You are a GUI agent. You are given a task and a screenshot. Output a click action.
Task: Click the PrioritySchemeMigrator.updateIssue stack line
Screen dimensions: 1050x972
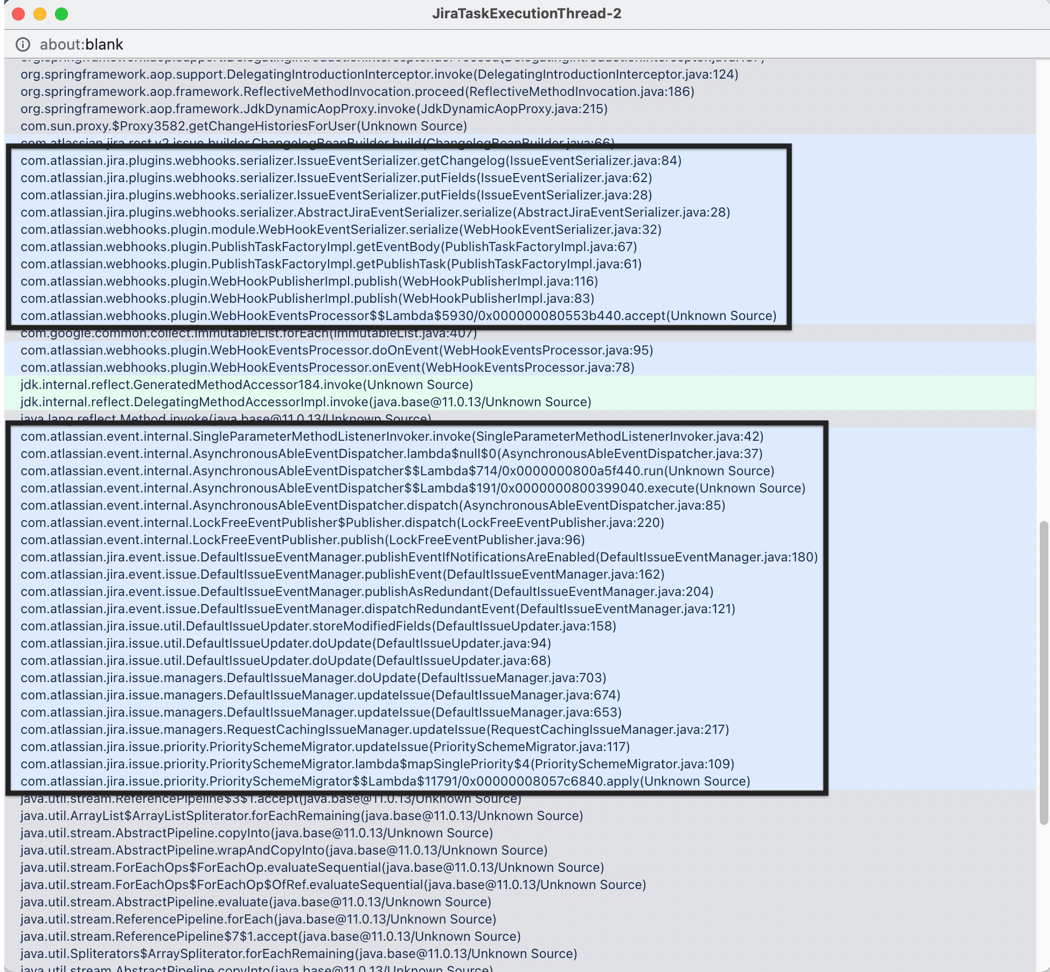click(x=325, y=747)
